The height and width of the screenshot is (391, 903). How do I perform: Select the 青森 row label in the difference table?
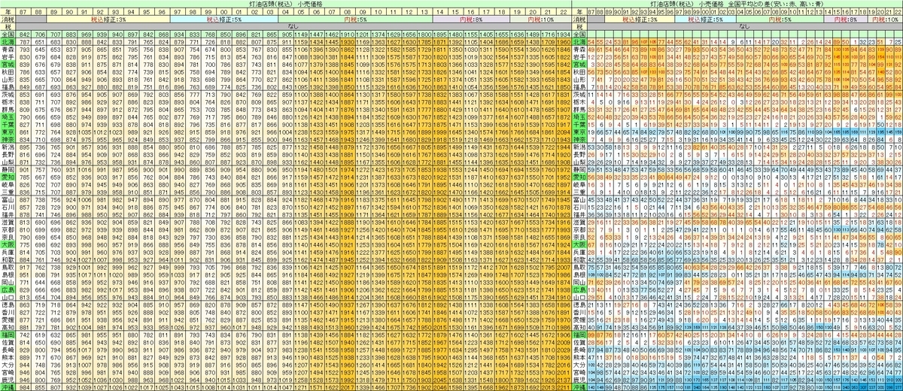tap(579, 49)
